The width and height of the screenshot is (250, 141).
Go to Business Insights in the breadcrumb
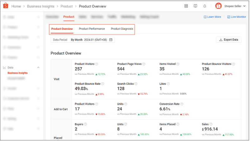[41, 6]
